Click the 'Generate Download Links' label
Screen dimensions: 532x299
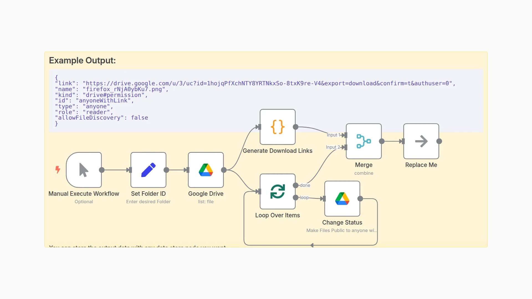(x=278, y=151)
